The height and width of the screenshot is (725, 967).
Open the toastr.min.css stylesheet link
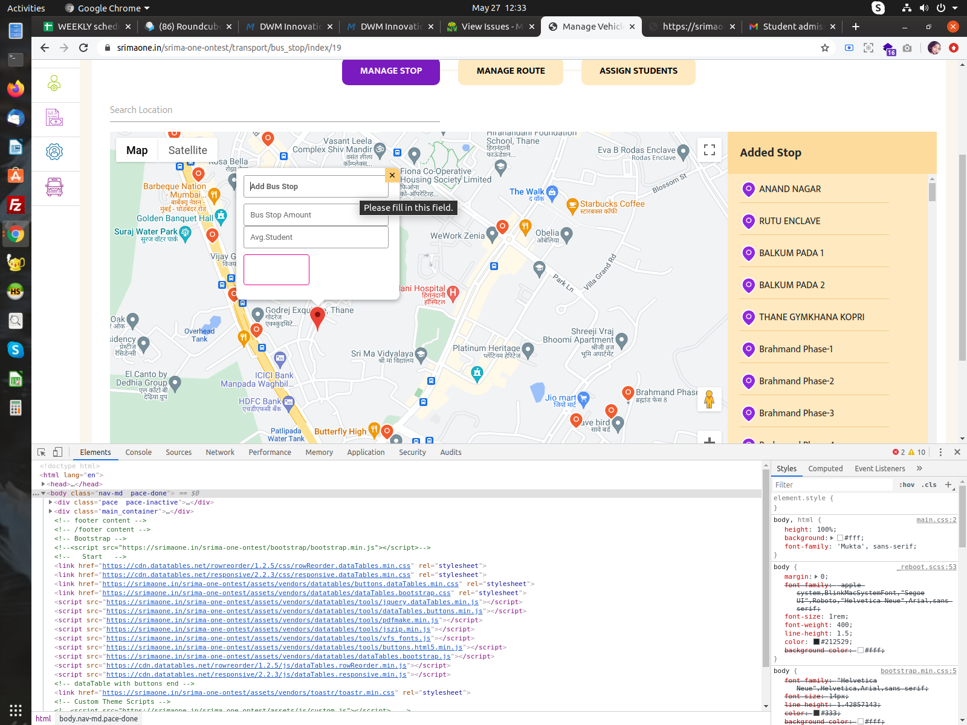(x=248, y=692)
